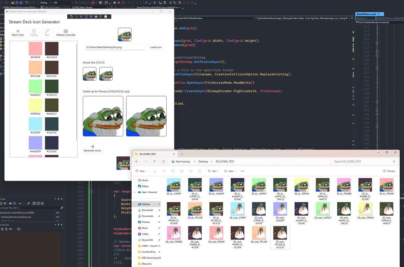Focus the Search SD_ICONS_TEST box
404x267 pixels.
click(x=364, y=161)
